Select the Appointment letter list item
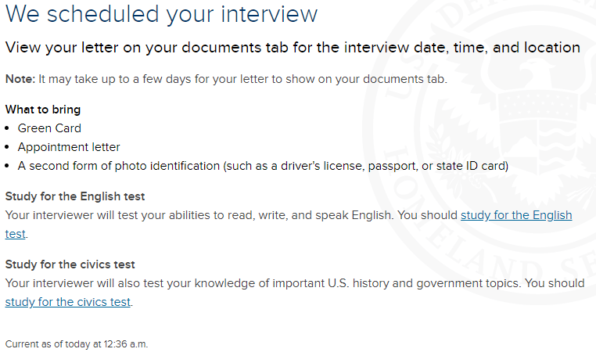Image resolution: width=596 pixels, height=356 pixels. pyautogui.click(x=69, y=147)
